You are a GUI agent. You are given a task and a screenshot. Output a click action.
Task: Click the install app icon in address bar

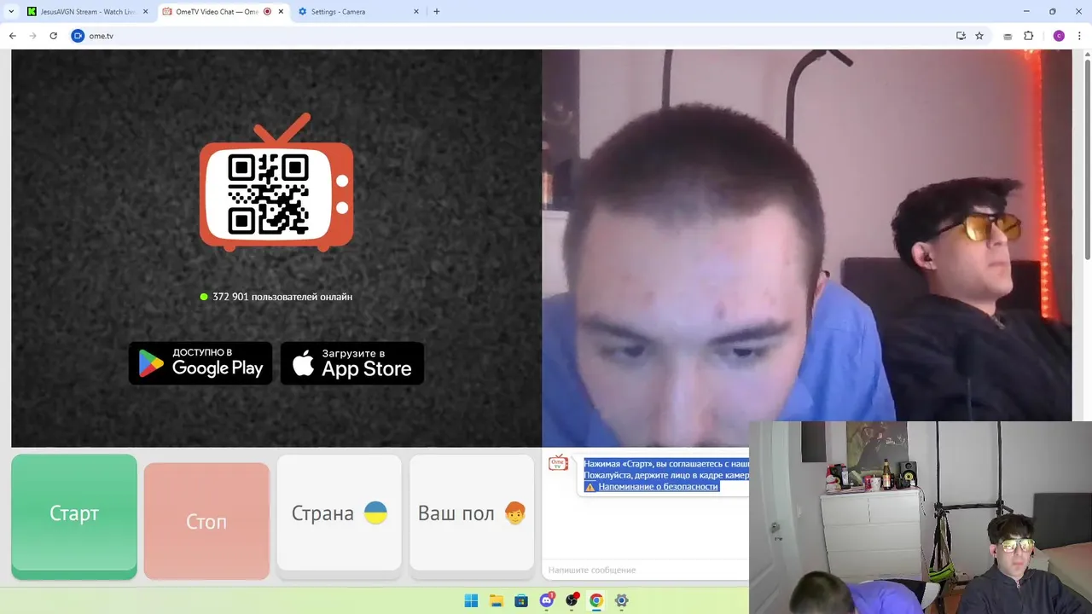(961, 36)
